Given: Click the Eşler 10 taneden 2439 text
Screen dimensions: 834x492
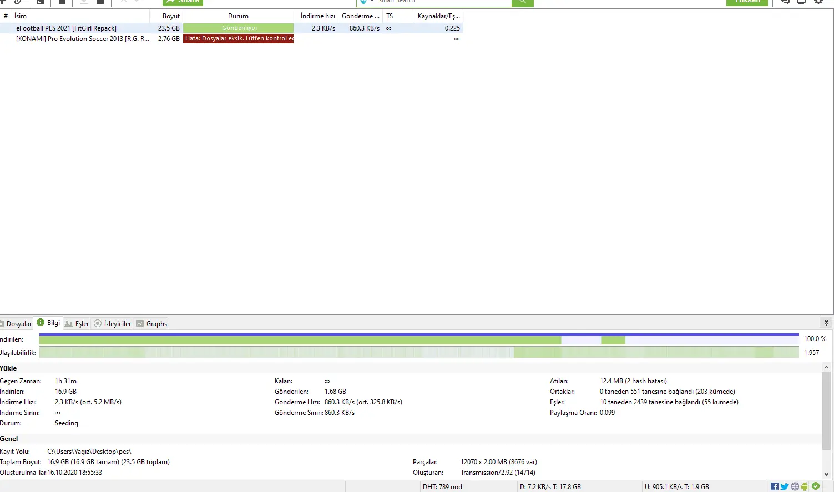Looking at the screenshot, I should click(669, 402).
